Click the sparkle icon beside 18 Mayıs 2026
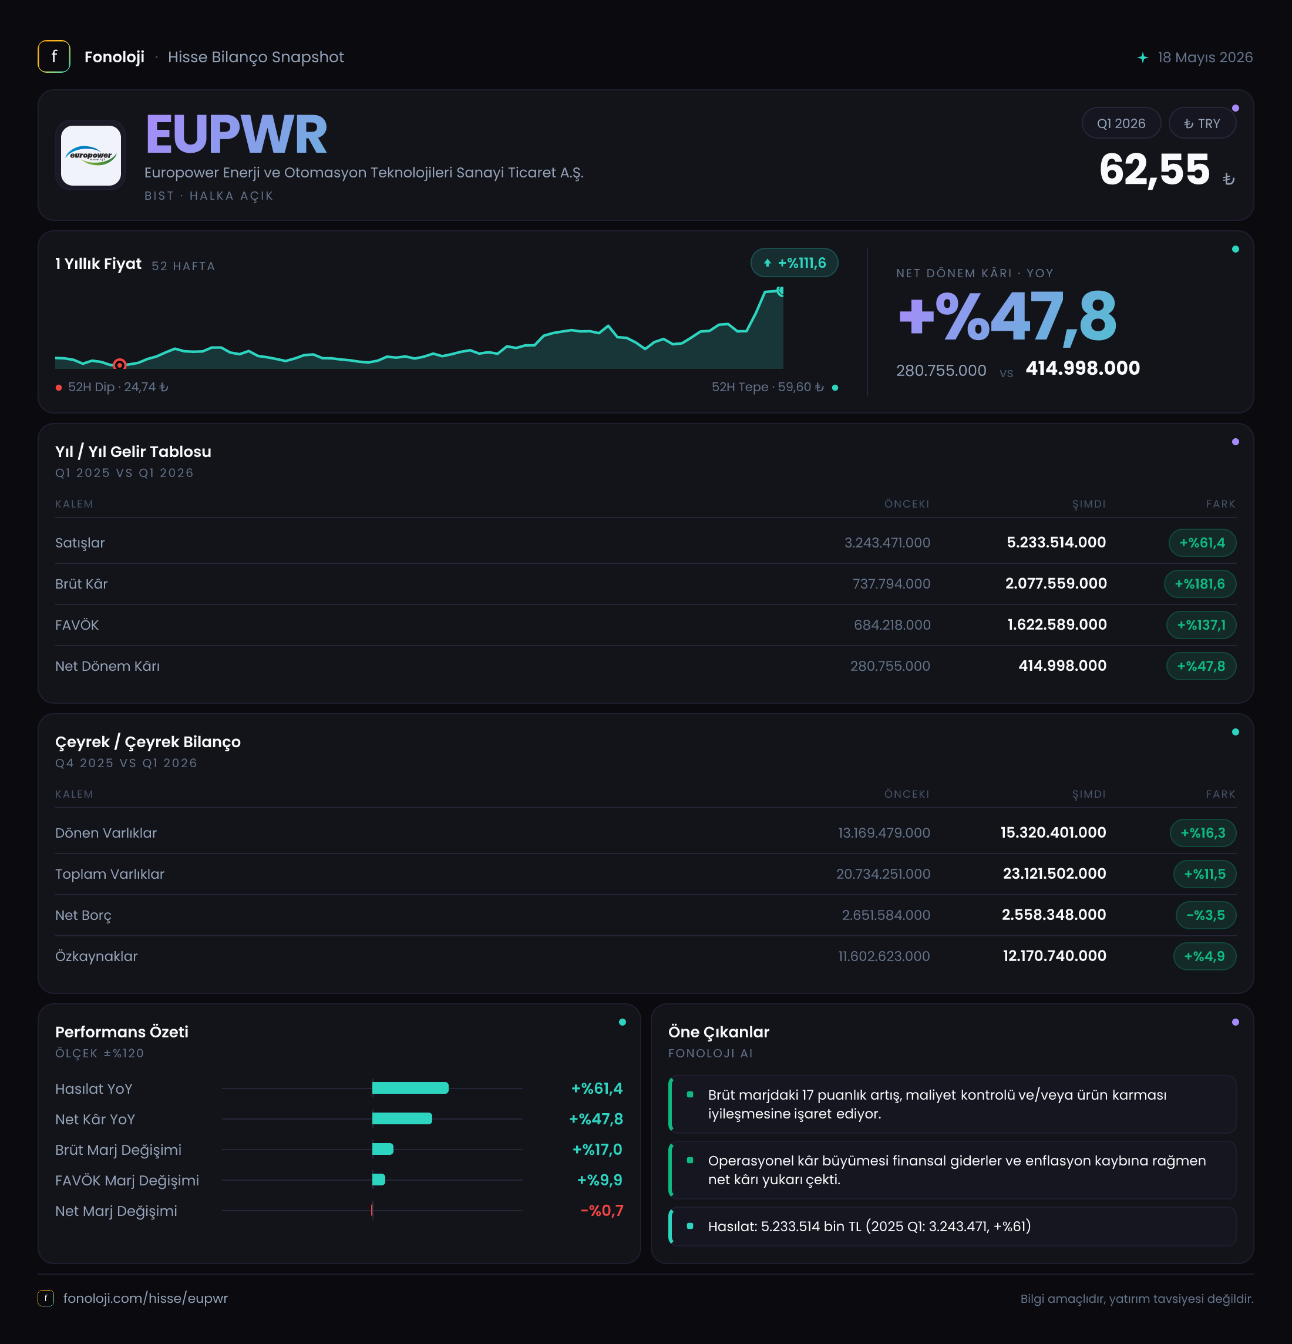 click(1143, 58)
